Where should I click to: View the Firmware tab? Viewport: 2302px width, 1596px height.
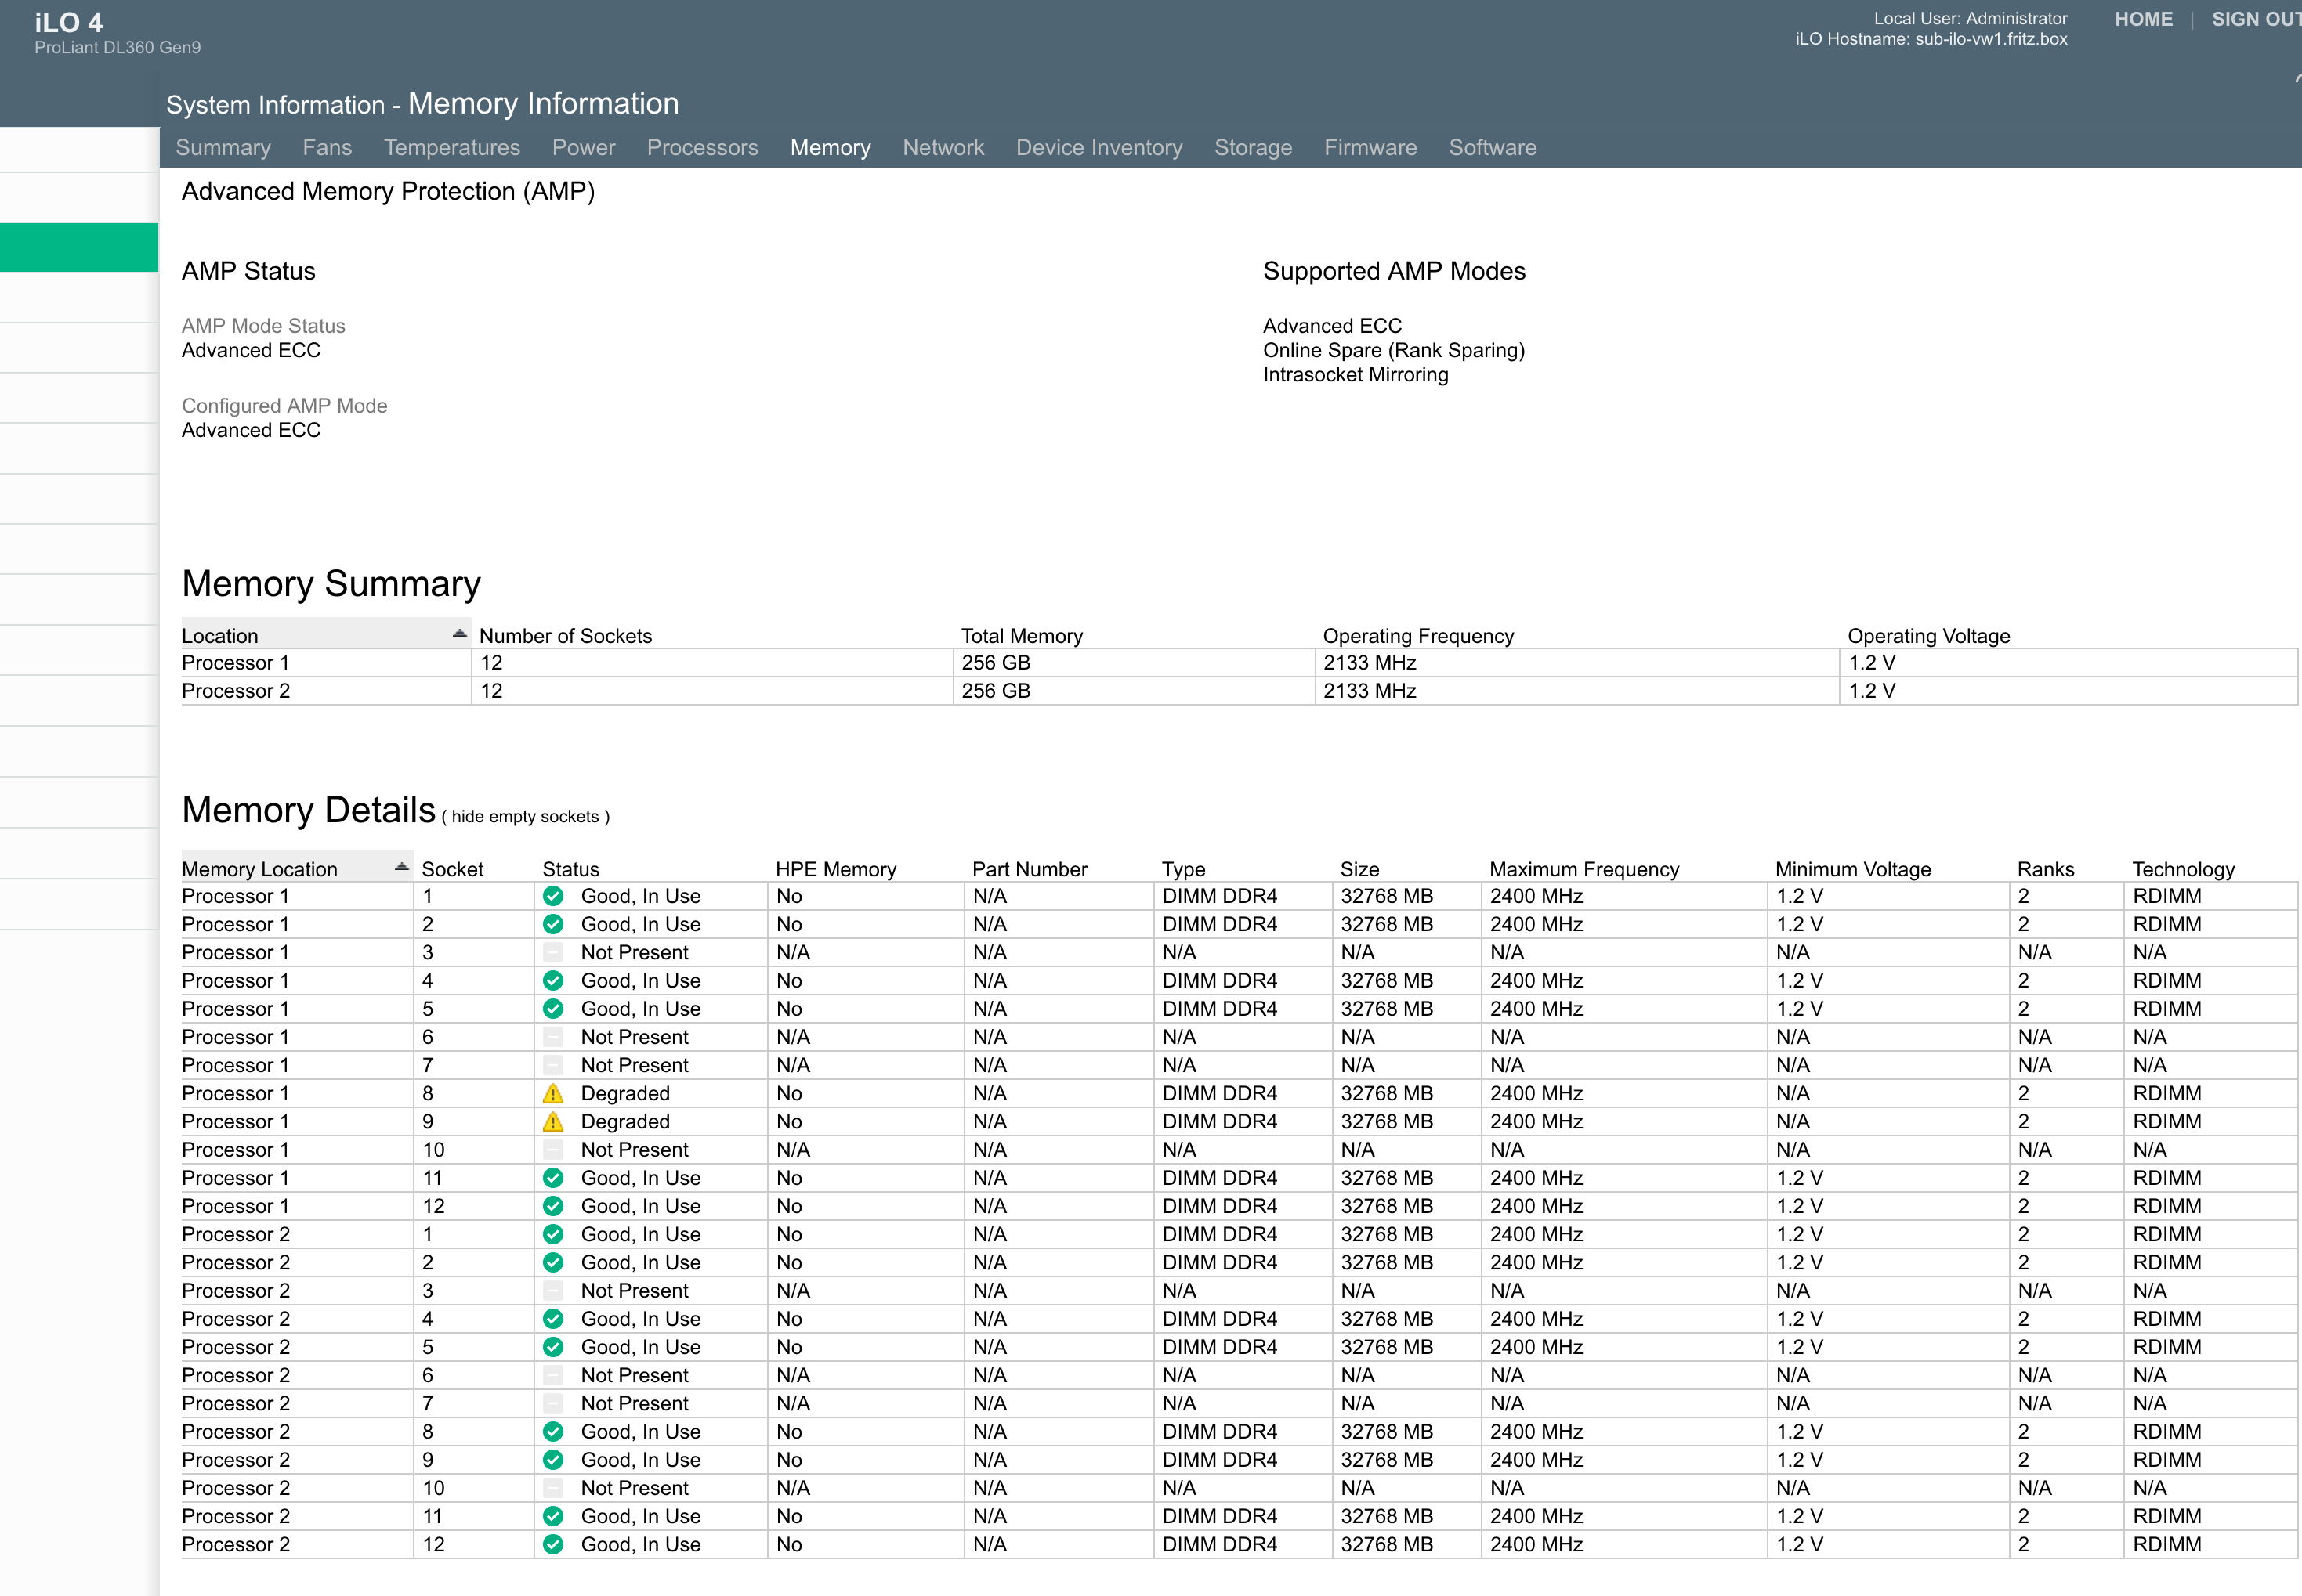pos(1370,148)
